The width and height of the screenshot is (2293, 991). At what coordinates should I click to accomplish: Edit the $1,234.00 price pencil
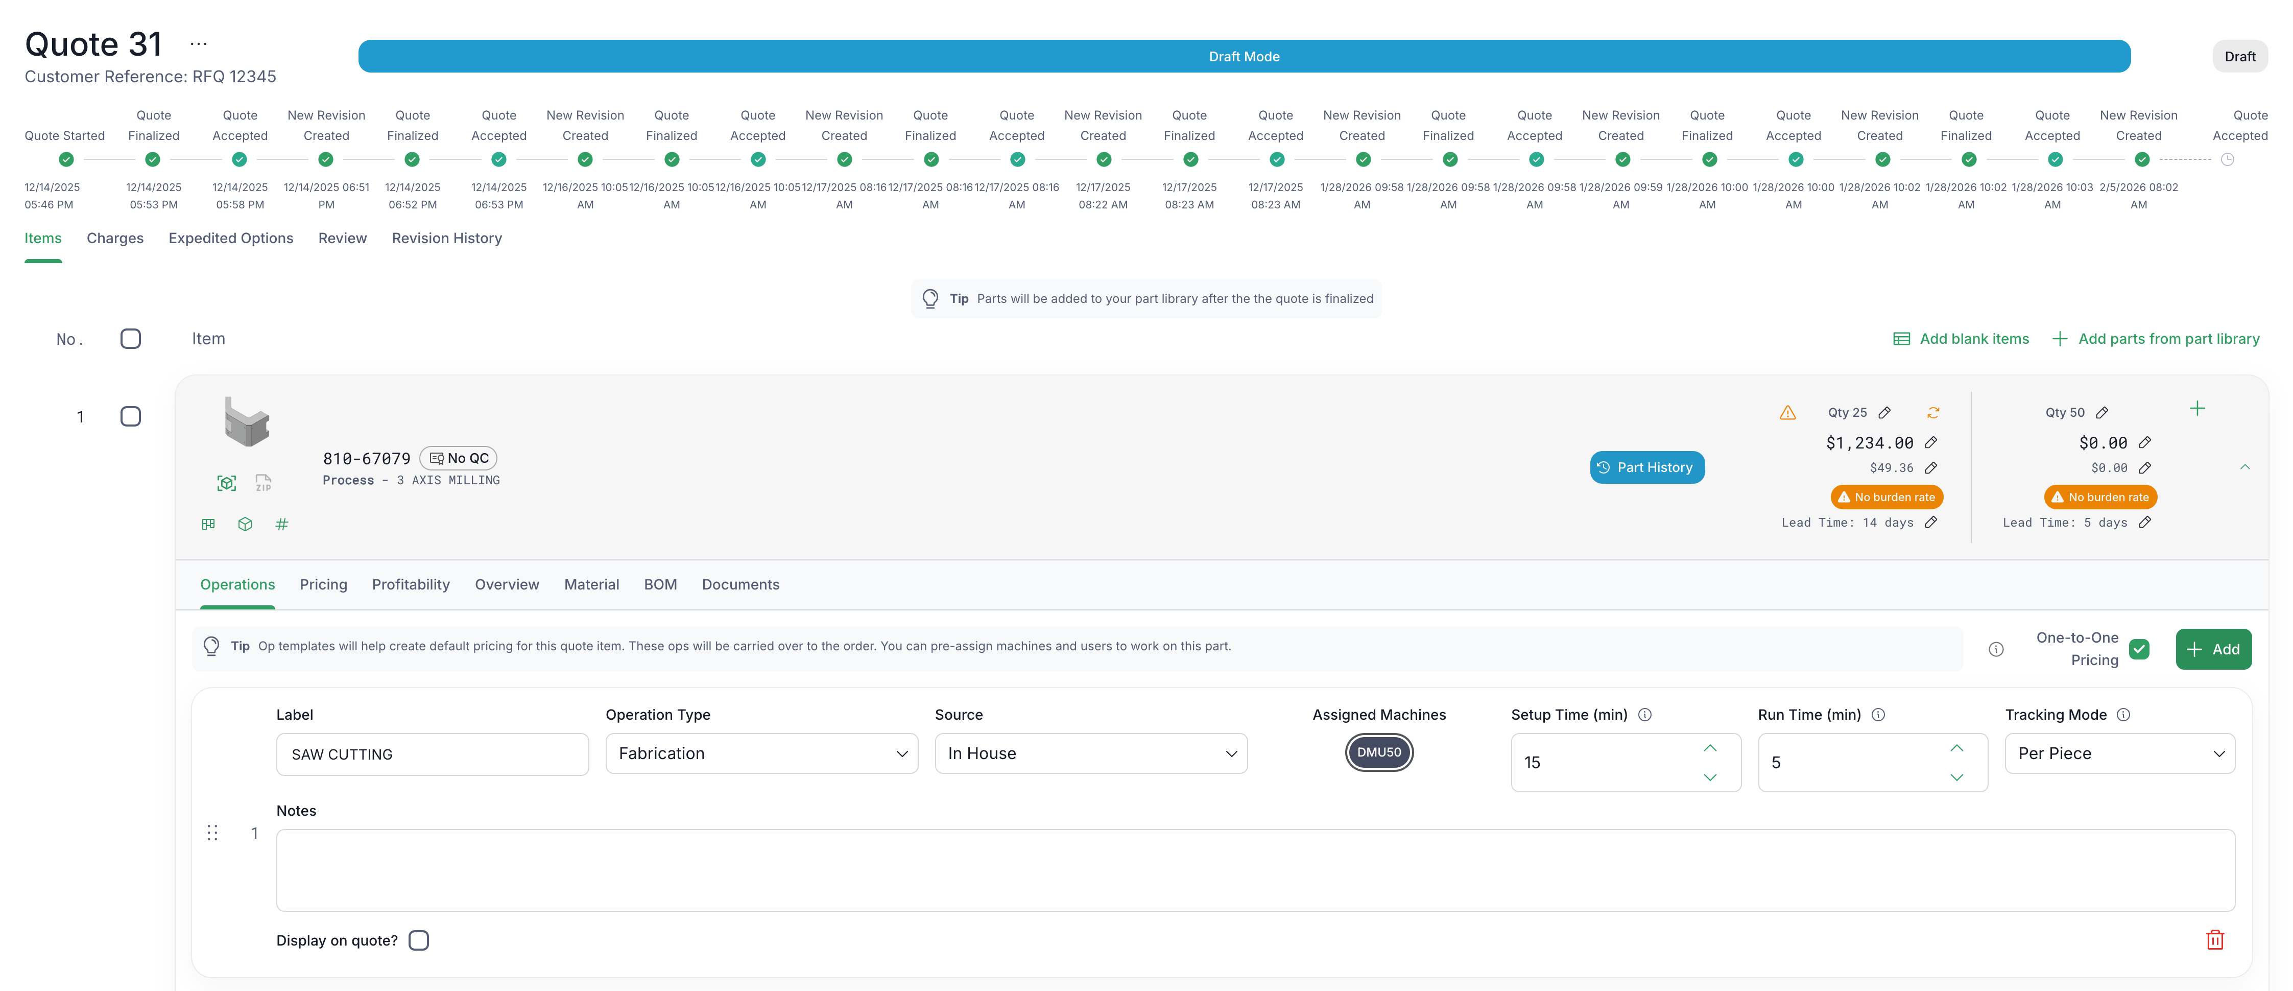coord(1931,442)
